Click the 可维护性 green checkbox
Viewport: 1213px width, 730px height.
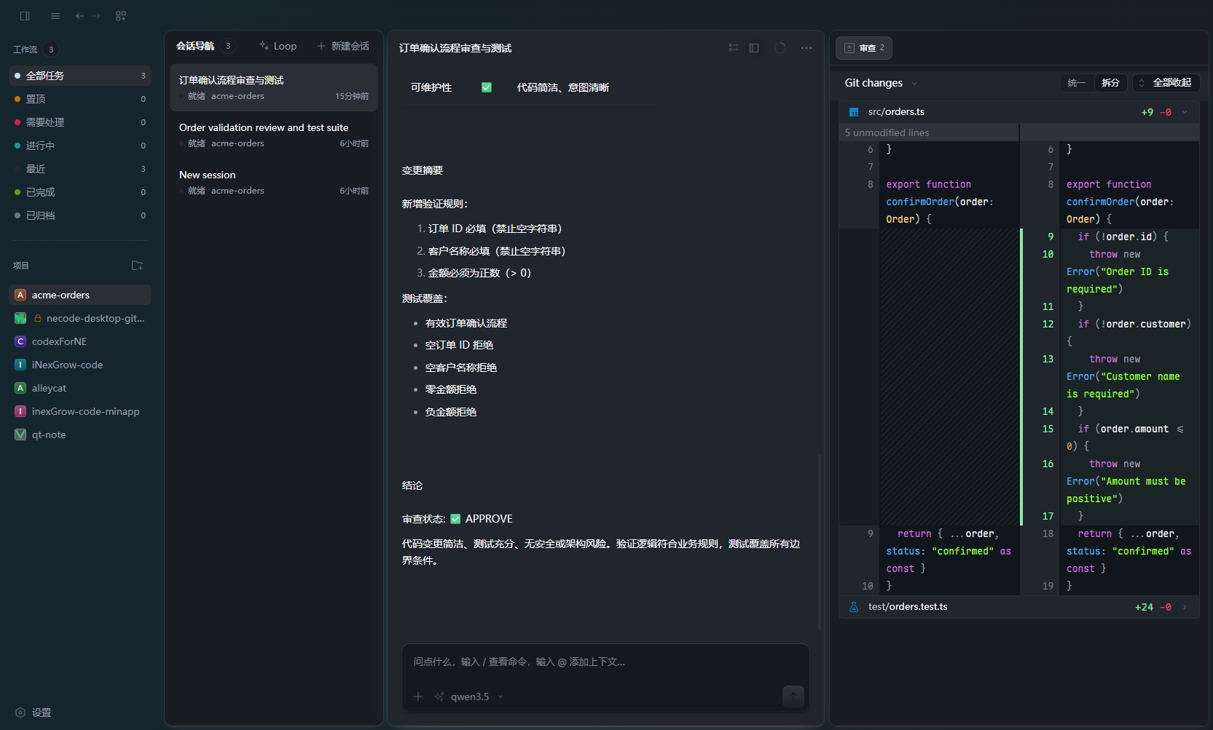tap(487, 87)
